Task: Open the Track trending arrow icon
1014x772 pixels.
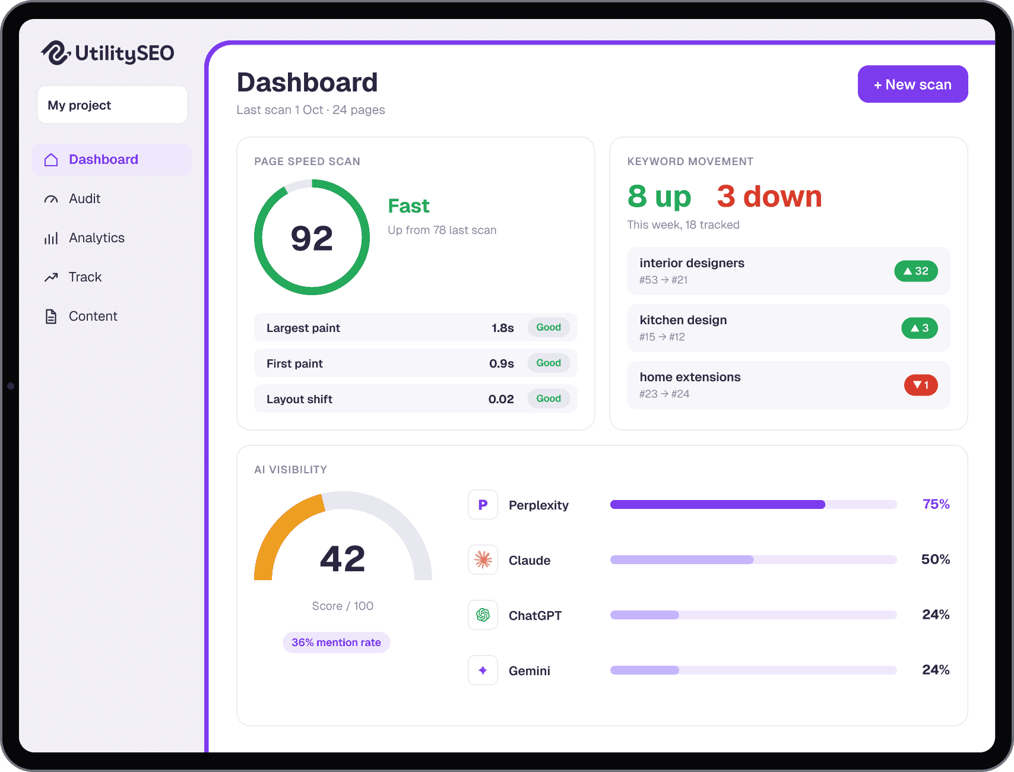Action: click(x=51, y=277)
